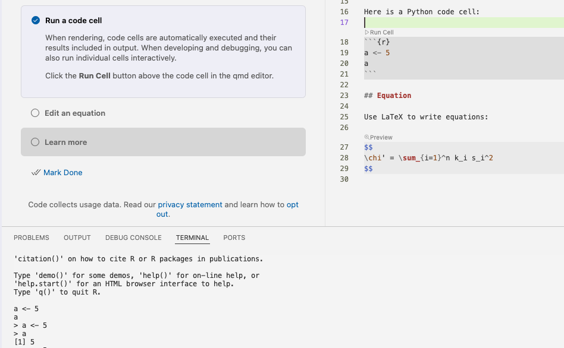Open the OUTPUT panel tab
This screenshot has width=564, height=348.
click(x=77, y=238)
